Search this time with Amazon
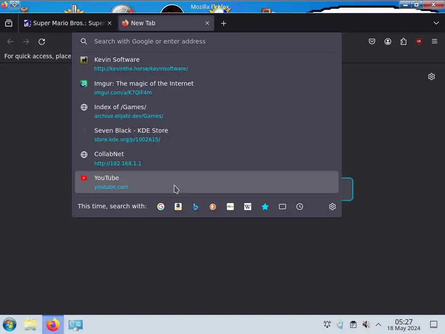This screenshot has width=445, height=334. 178,207
